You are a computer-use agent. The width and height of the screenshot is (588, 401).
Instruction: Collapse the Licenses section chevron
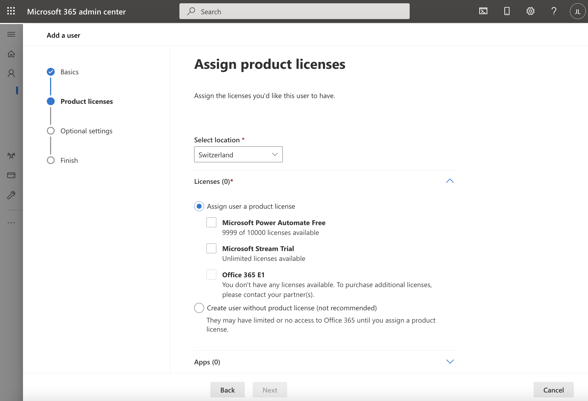coord(450,181)
